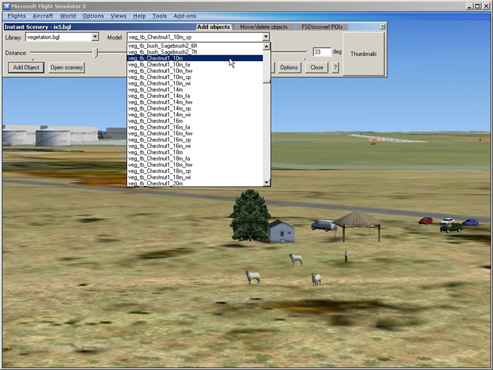
Task: Select veg_tb_Chestnut1_10m_hw in the list
Action: 195,71
